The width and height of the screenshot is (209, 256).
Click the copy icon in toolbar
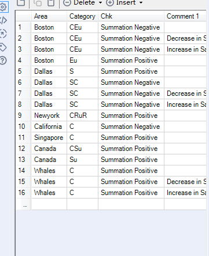[x=38, y=3]
